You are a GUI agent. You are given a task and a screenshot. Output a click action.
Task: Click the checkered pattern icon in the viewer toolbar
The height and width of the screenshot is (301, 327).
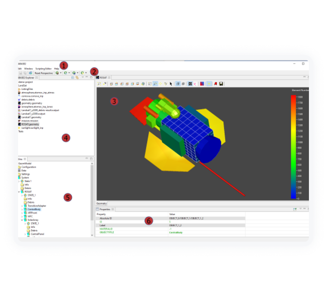click(x=190, y=84)
